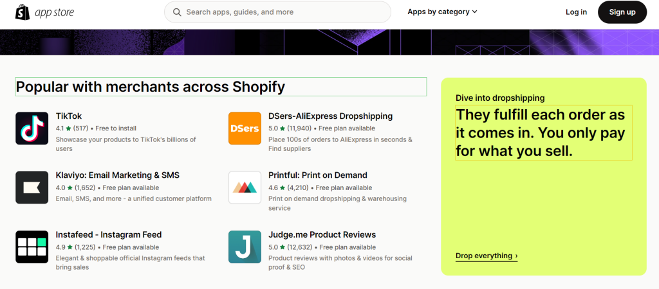Viewport: 659px width, 289px height.
Task: Select Klaviyo: Email Marketing & SMS title
Action: click(118, 175)
